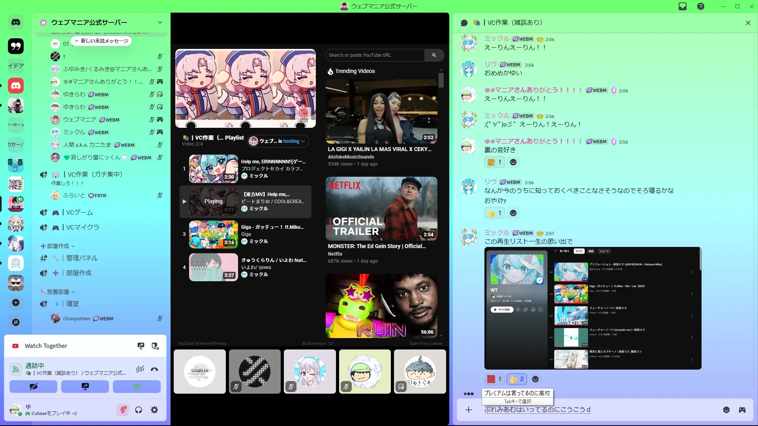This screenshot has height=426, width=758.
Task: Collapse the 放置部屋 category
Action: (x=58, y=292)
